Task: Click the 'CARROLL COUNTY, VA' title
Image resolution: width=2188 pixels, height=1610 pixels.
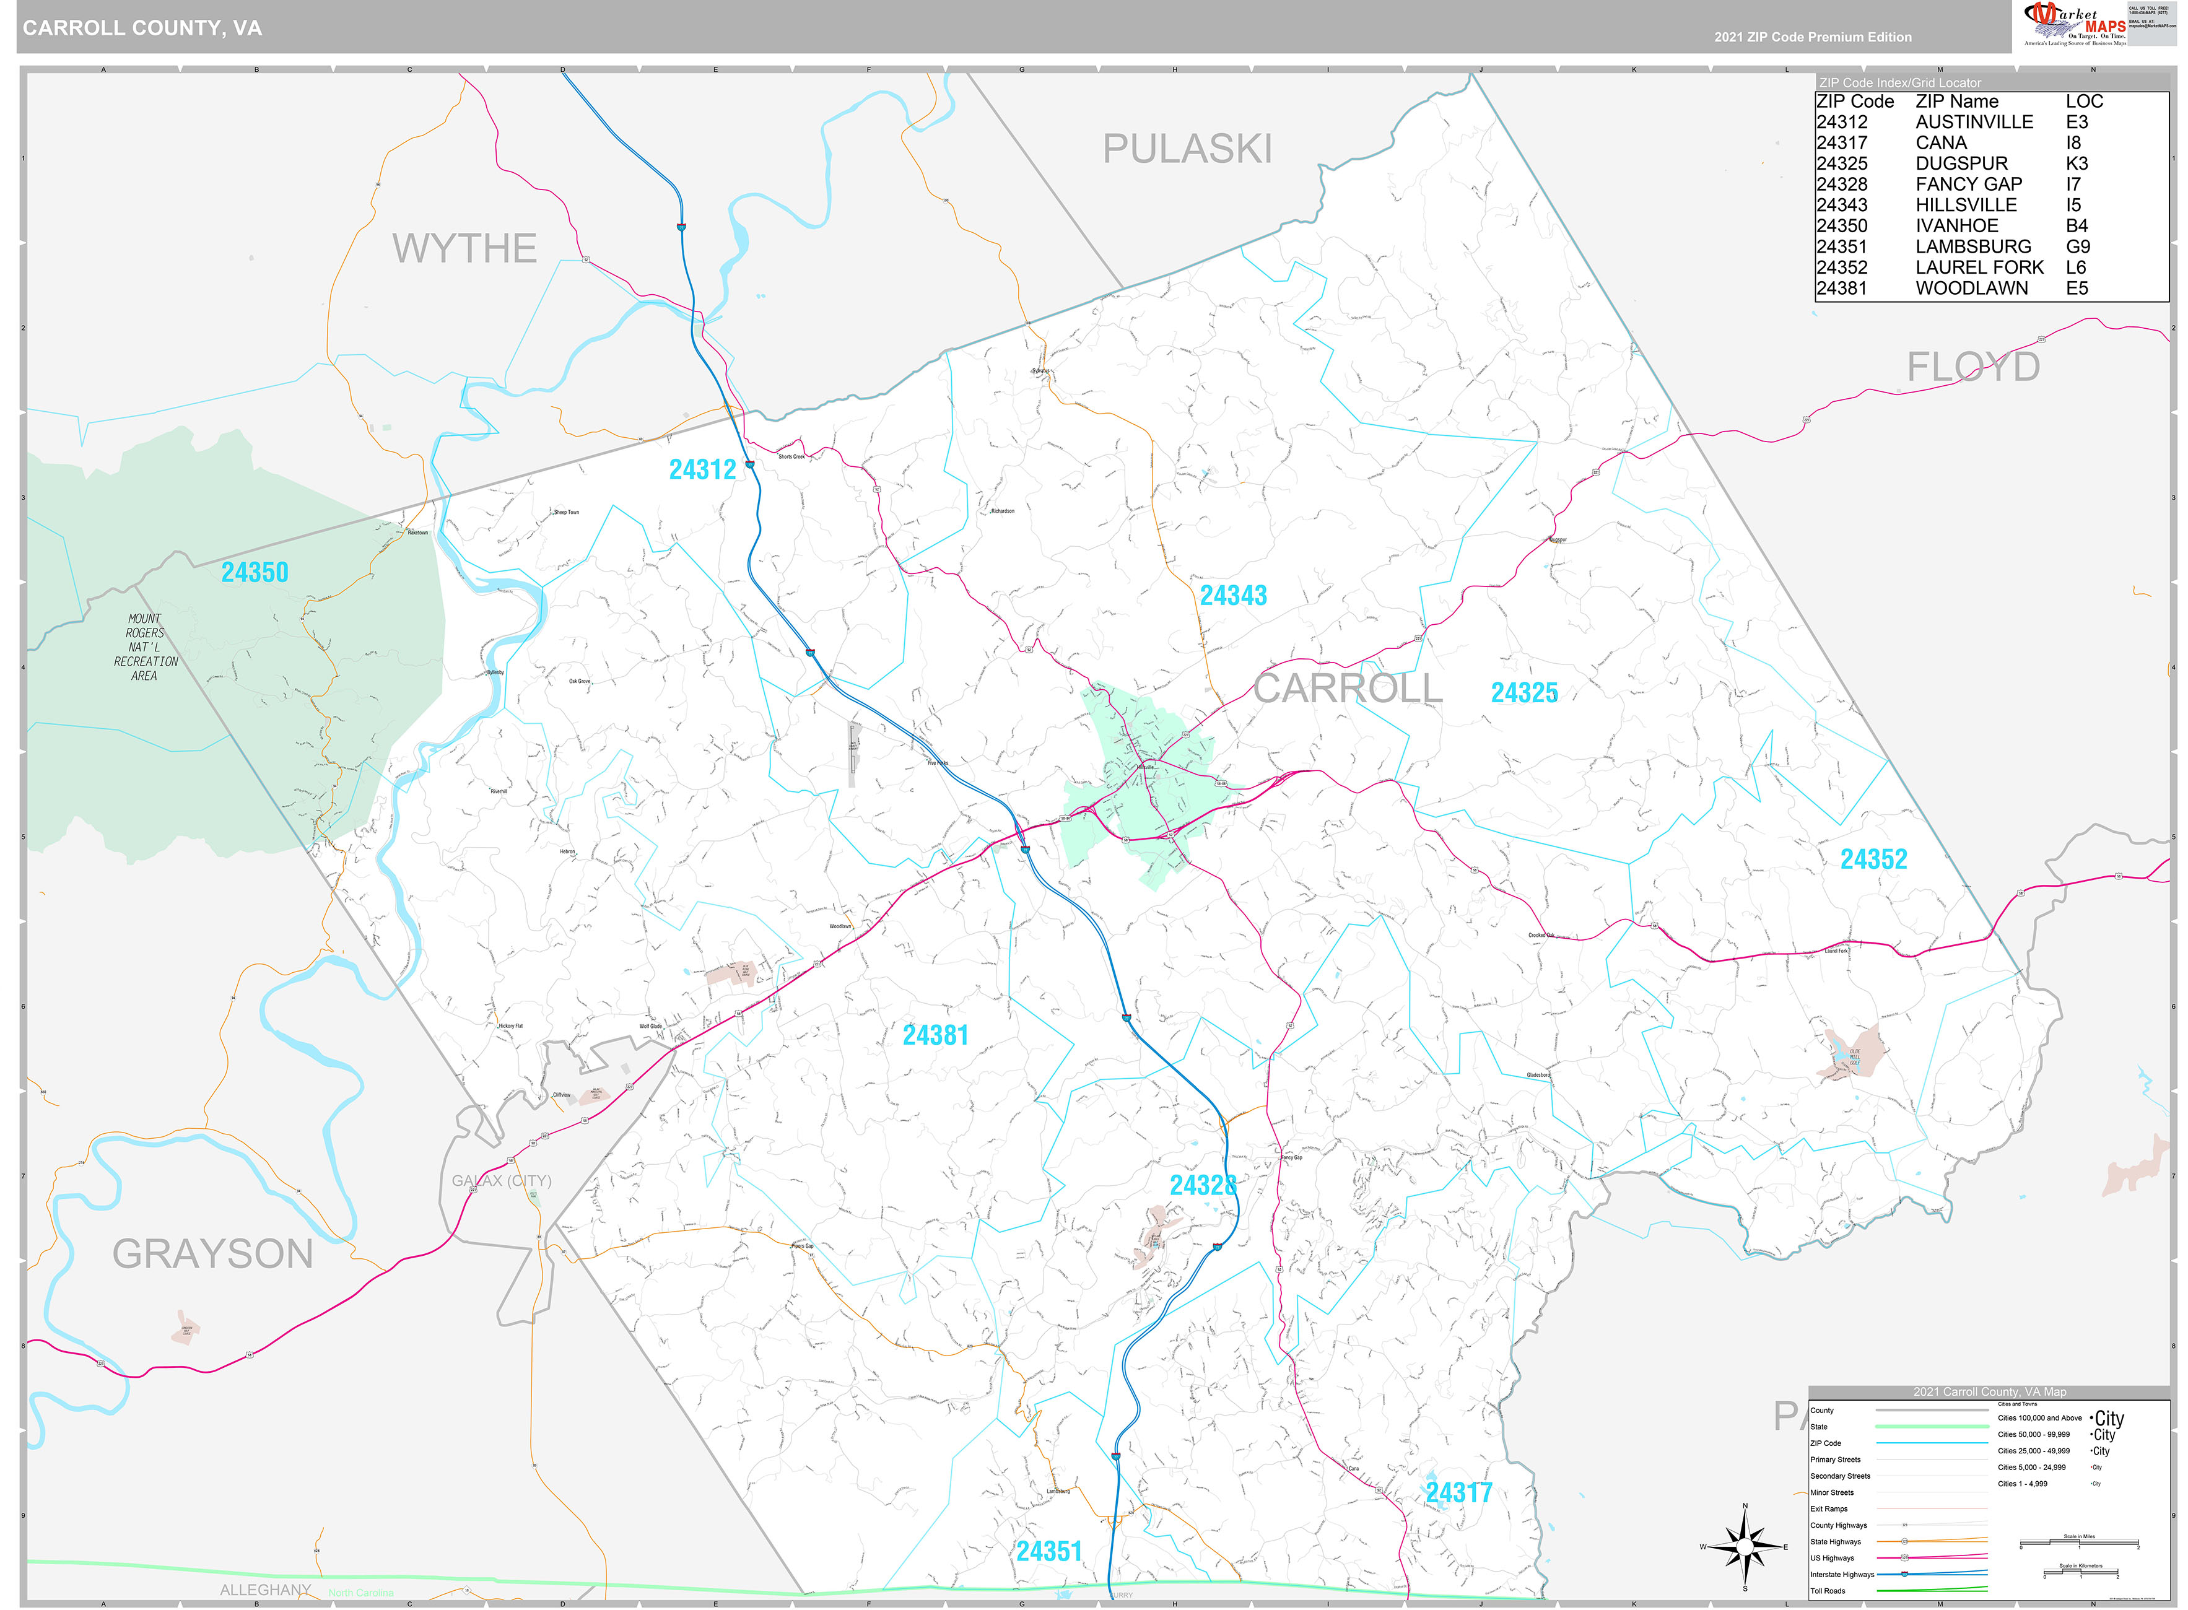Action: point(142,28)
